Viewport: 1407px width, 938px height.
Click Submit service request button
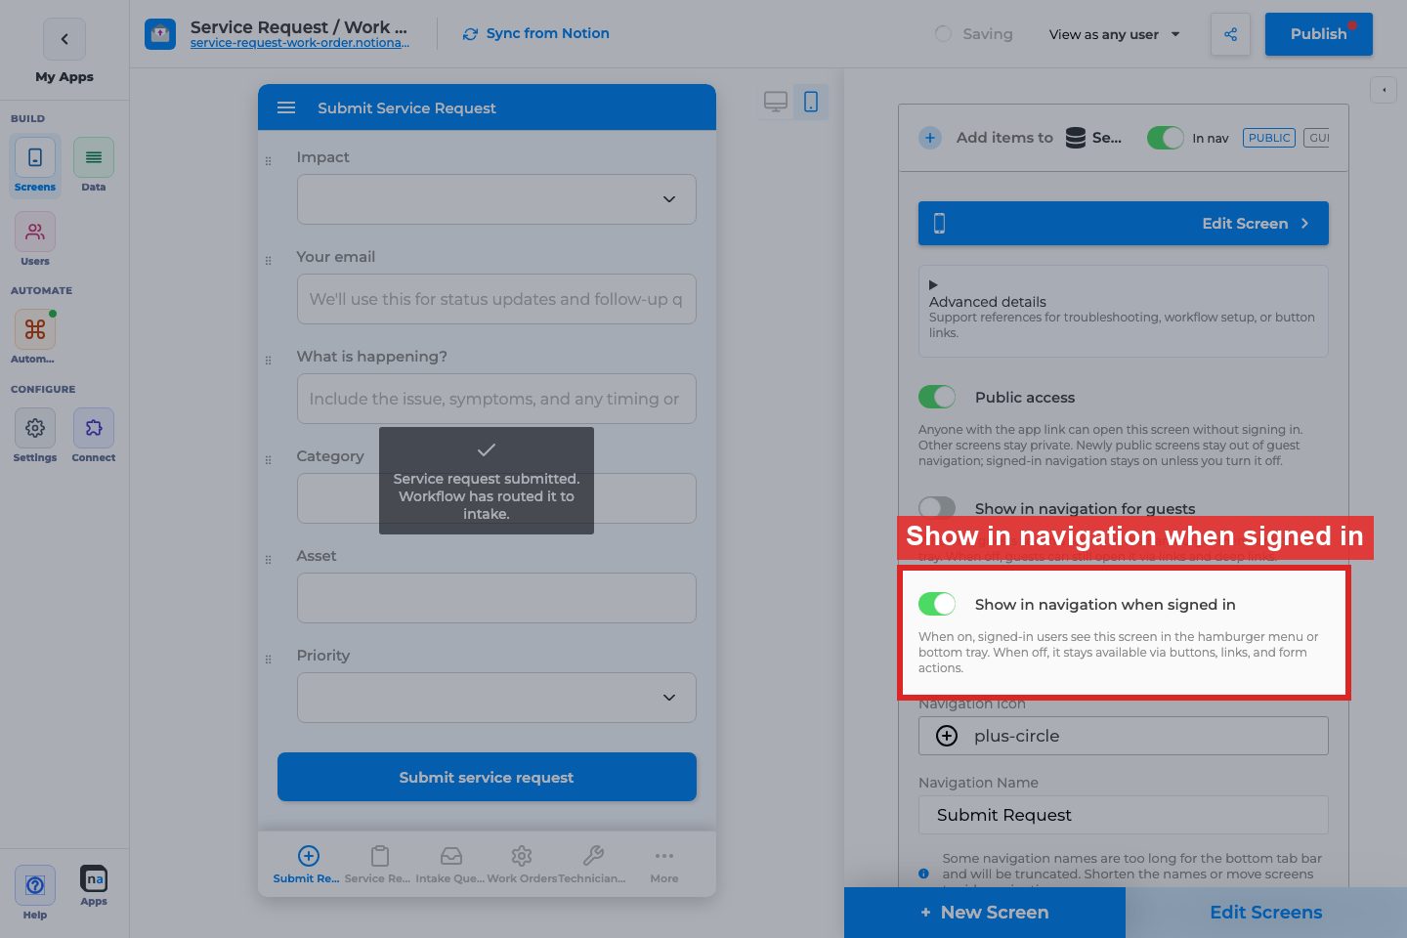click(487, 777)
